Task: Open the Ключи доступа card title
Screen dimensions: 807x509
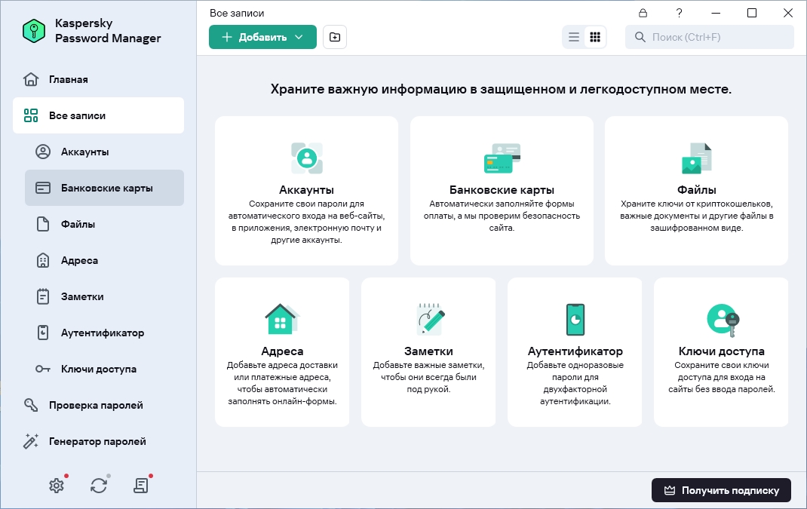Action: [x=722, y=351]
